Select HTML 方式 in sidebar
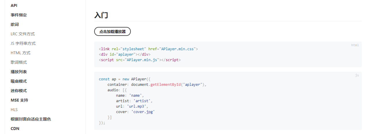 pos(20,53)
